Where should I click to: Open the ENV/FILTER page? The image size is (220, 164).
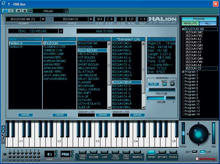pyautogui.click(x=115, y=152)
